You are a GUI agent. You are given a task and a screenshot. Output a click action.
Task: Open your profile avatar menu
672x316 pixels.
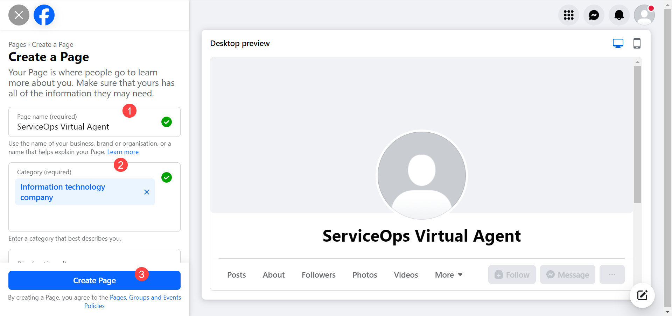click(x=644, y=15)
